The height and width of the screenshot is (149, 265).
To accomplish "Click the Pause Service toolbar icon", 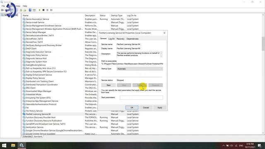I will click(x=47, y=10).
